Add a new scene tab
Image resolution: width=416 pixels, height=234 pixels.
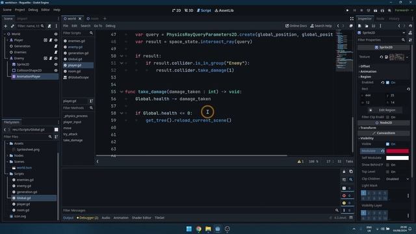[x=105, y=19]
